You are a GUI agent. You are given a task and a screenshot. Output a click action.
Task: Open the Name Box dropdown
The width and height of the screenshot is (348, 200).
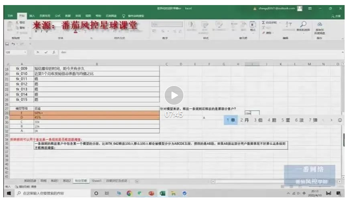[x=25, y=53]
